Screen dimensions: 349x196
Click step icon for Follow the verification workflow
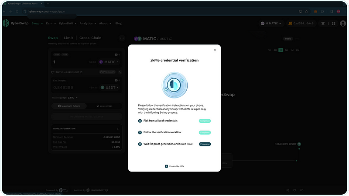pos(140,132)
